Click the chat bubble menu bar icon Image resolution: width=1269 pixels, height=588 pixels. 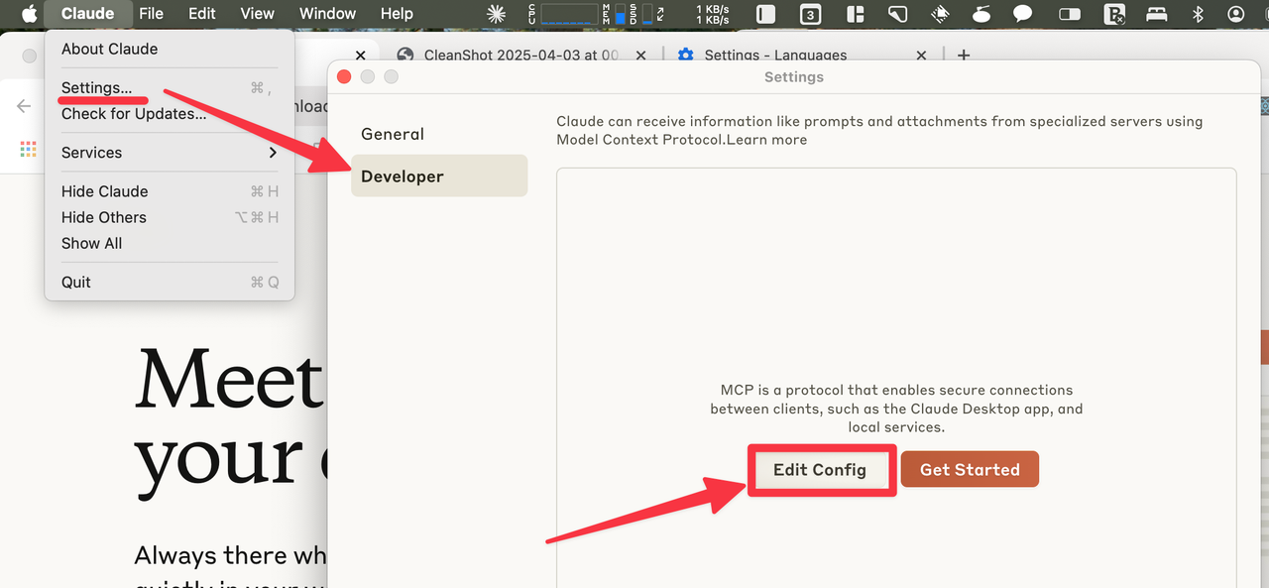click(x=1021, y=14)
